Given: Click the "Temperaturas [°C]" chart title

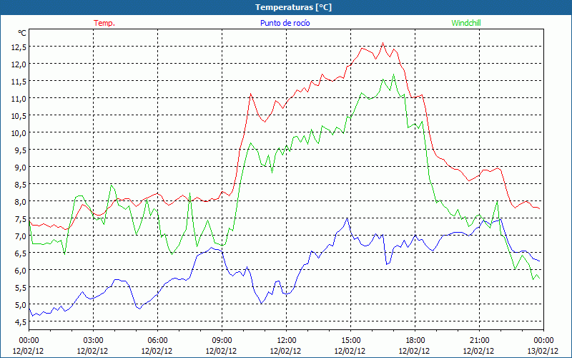Looking at the screenshot, I should (x=293, y=7).
